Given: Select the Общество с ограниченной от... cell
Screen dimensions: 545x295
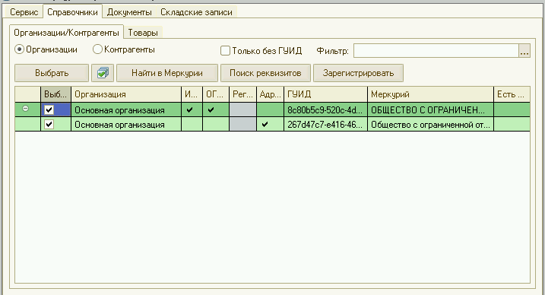Looking at the screenshot, I should coord(431,125).
